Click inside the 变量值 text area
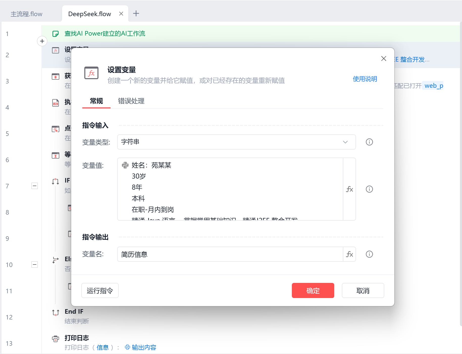Screen dimensions: 462x354 (230, 189)
